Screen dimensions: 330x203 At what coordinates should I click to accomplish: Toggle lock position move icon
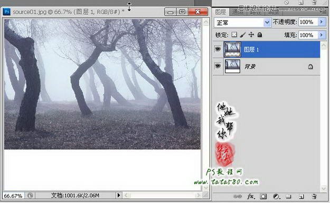(251, 35)
